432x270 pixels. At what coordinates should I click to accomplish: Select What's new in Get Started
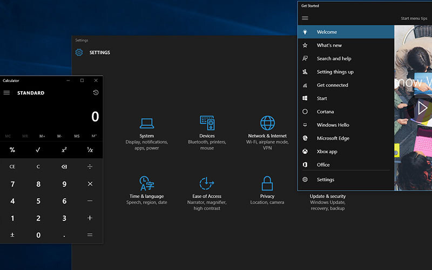pos(346,45)
